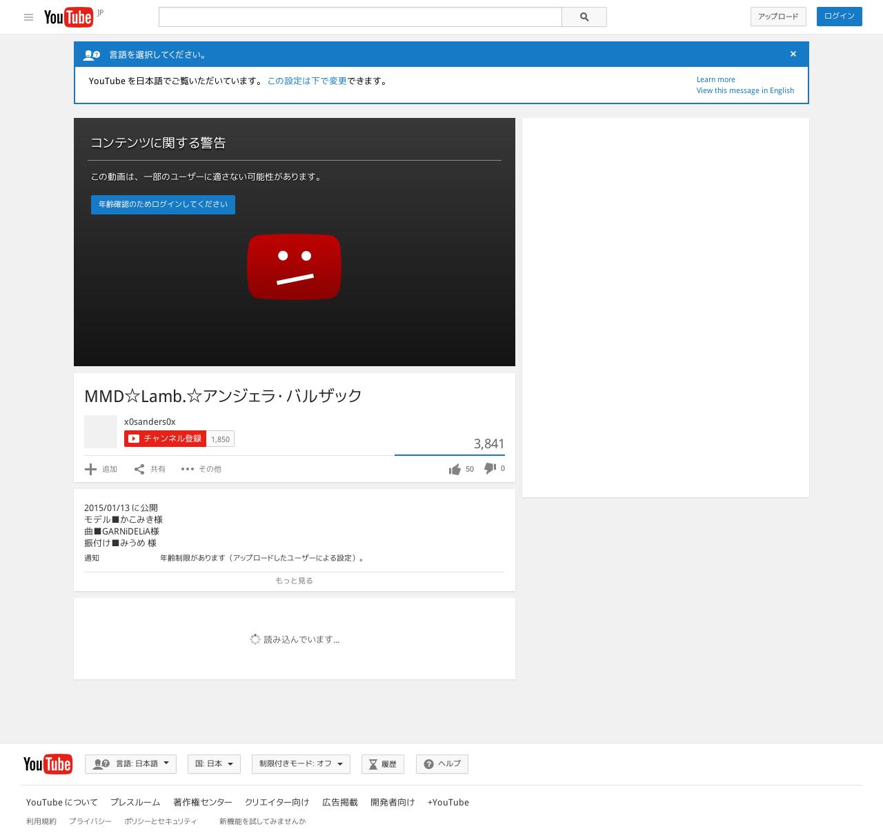Open the 国: 日本 country dropdown
The image size is (883, 840).
pos(214,764)
